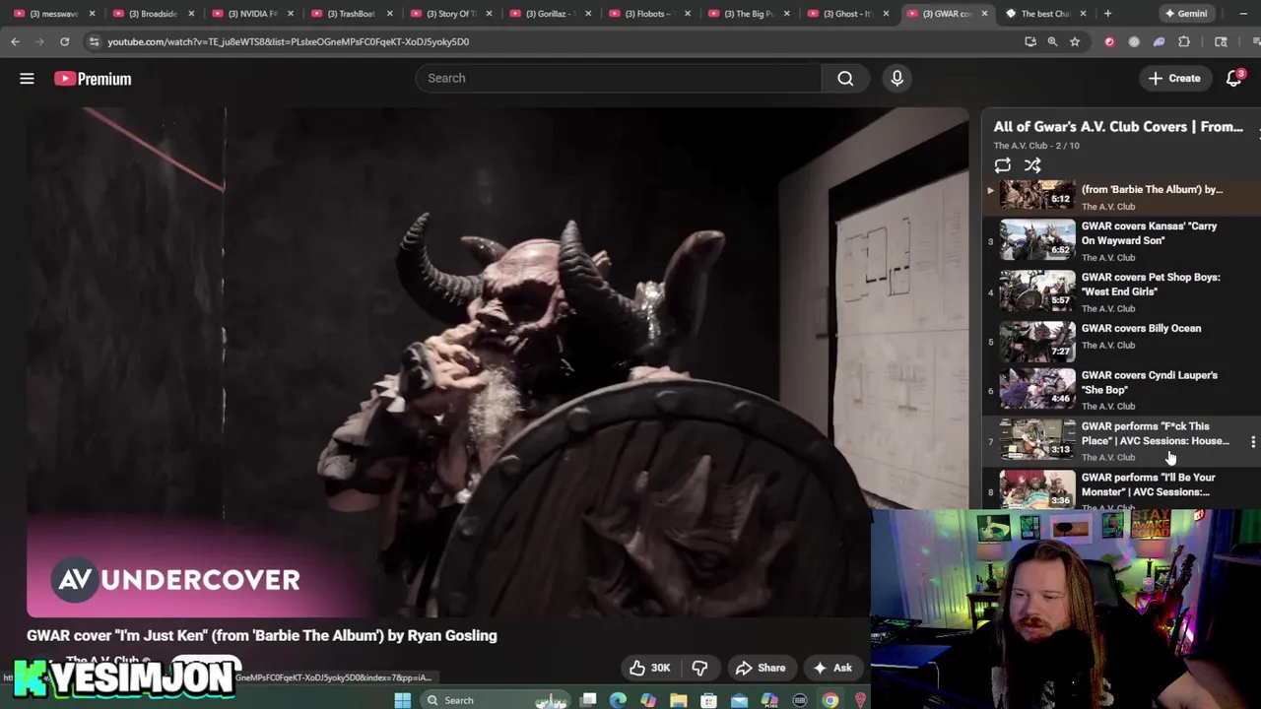Screen dimensions: 1261x709
Task: Go to YouTube Premium home logo
Action: click(93, 79)
